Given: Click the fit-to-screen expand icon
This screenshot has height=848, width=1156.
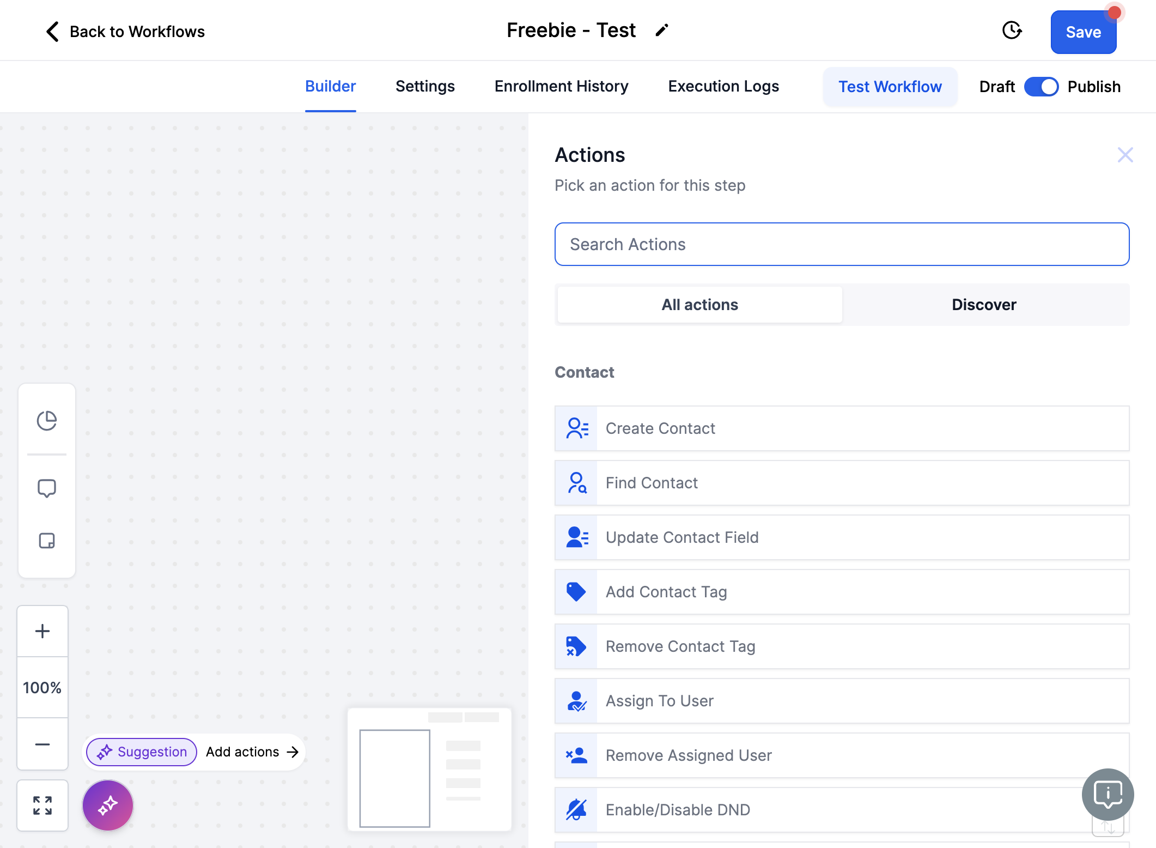Looking at the screenshot, I should (x=42, y=805).
